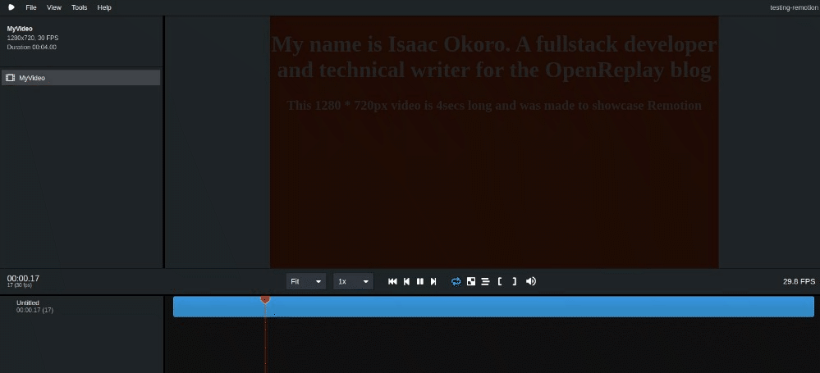Viewport: 820px width, 373px height.
Task: Set the in point marker
Action: 500,281
